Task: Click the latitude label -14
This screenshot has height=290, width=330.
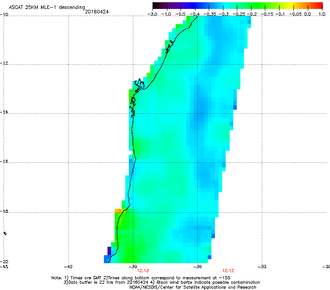Action: tap(4, 112)
